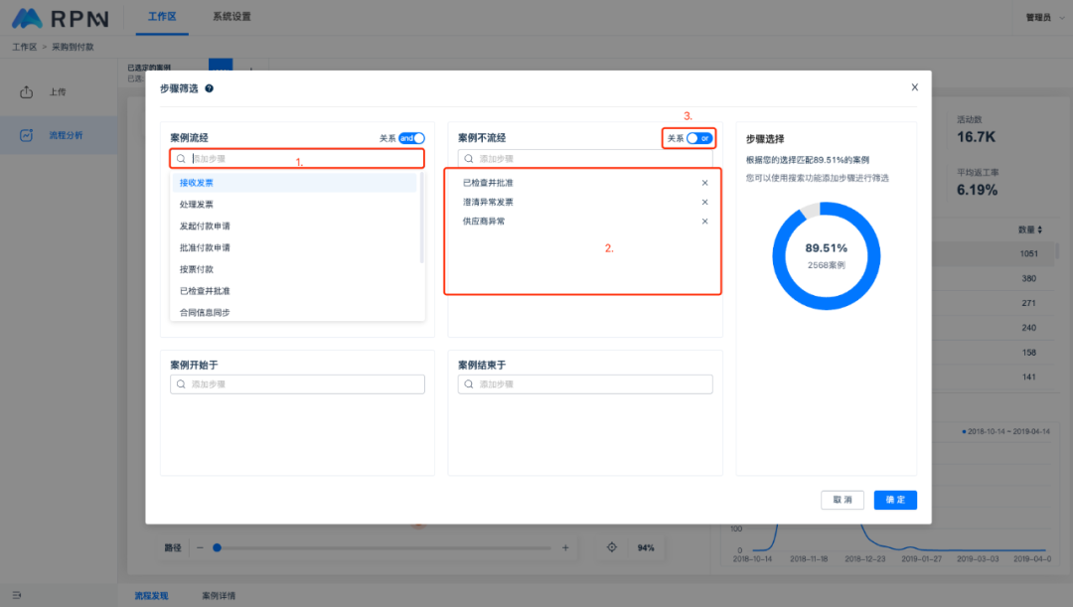Collapse the sidebar using bottom-left icon
Image resolution: width=1073 pixels, height=607 pixels.
(x=17, y=595)
